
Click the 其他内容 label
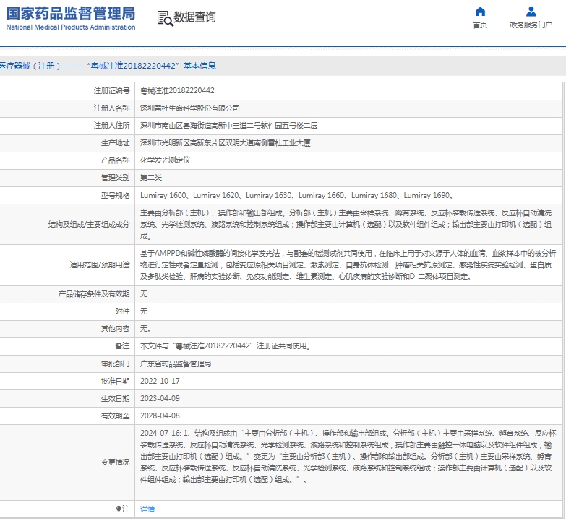pyautogui.click(x=115, y=328)
